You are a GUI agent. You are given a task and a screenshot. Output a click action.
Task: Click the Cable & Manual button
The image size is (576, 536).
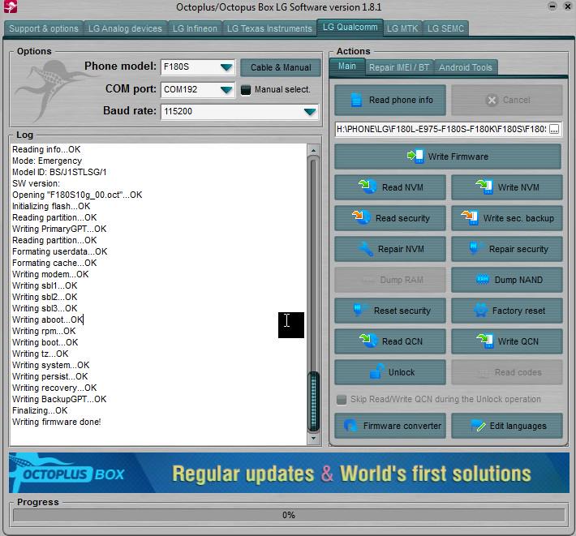pos(281,67)
